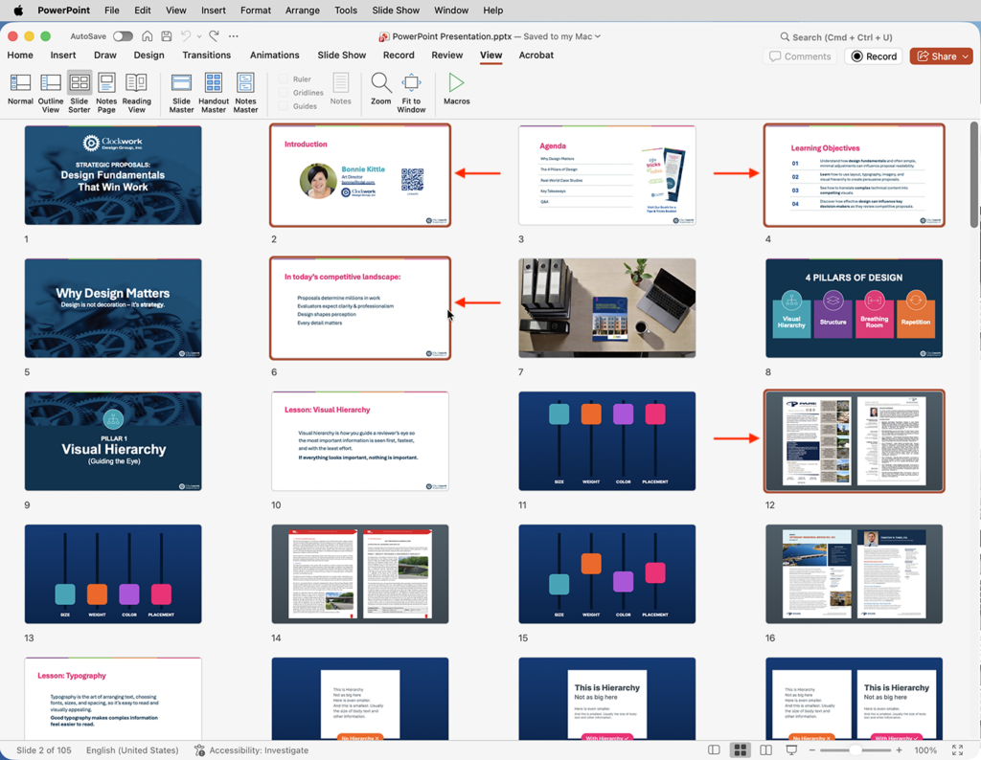Toggle the AutoSave switch

point(123,36)
